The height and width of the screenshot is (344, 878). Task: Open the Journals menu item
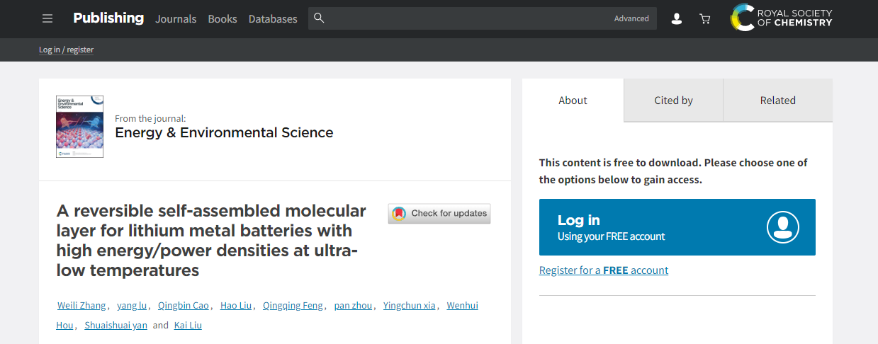pos(176,19)
